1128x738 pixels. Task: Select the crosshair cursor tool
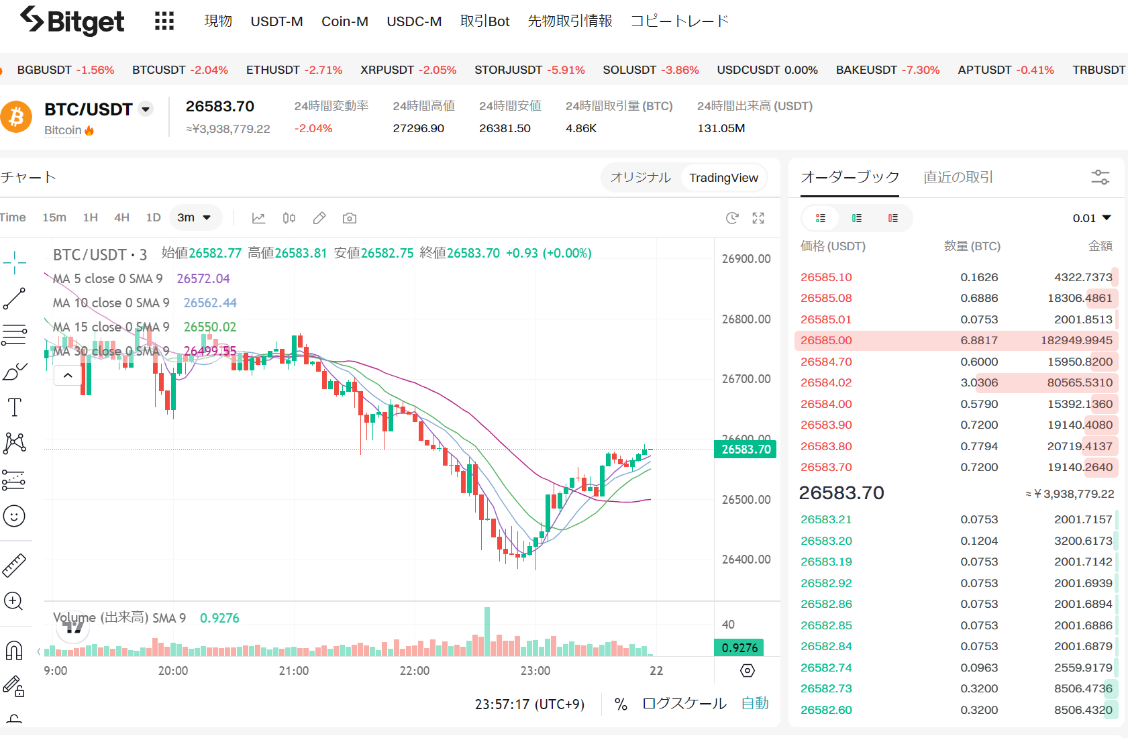pos(14,262)
